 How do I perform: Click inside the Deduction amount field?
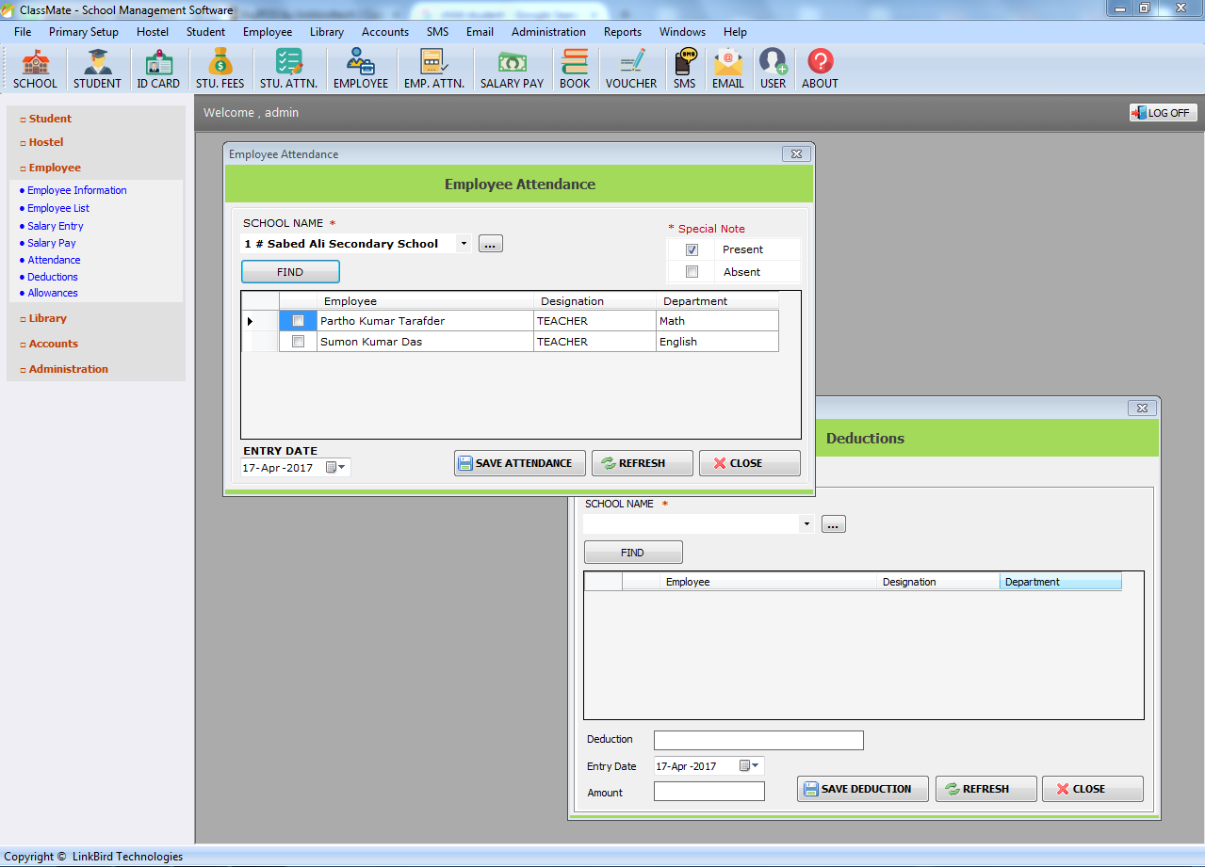coord(708,791)
